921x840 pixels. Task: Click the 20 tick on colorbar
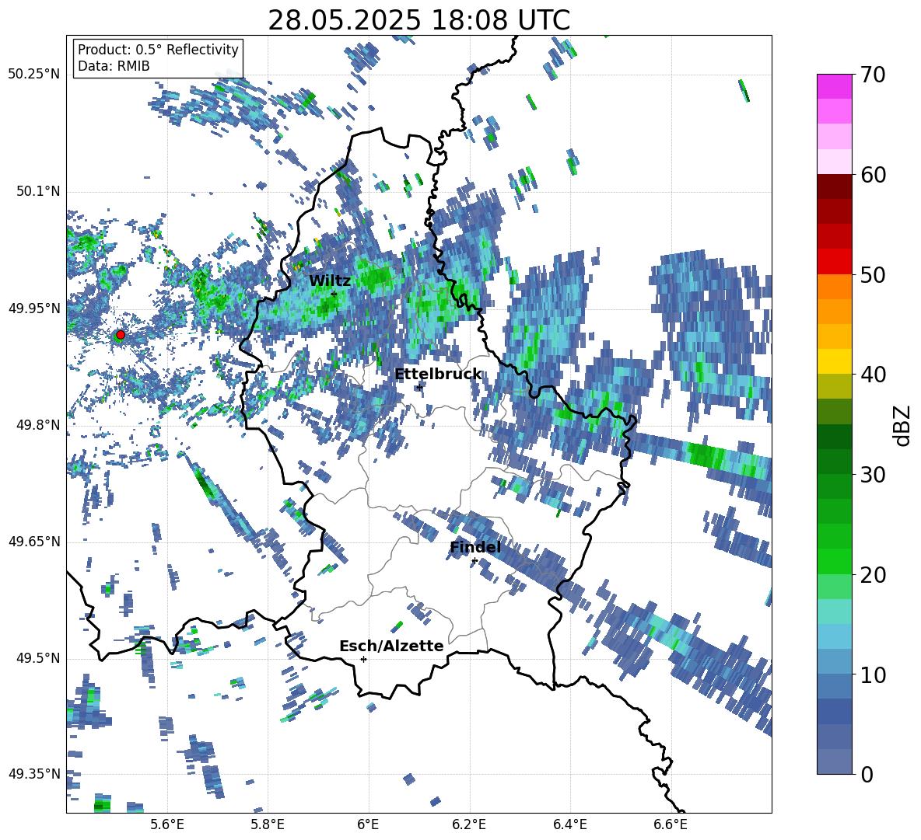click(873, 575)
